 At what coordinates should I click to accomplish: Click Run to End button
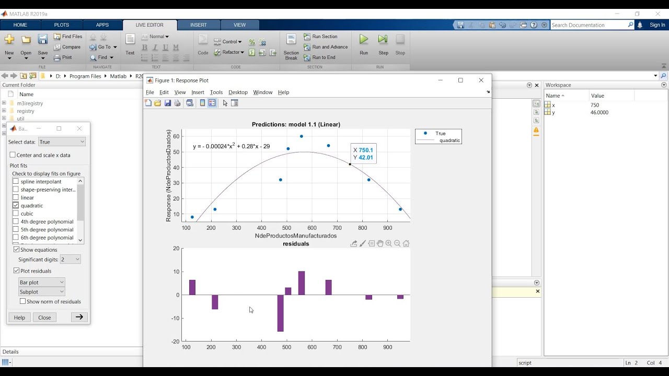tap(319, 57)
